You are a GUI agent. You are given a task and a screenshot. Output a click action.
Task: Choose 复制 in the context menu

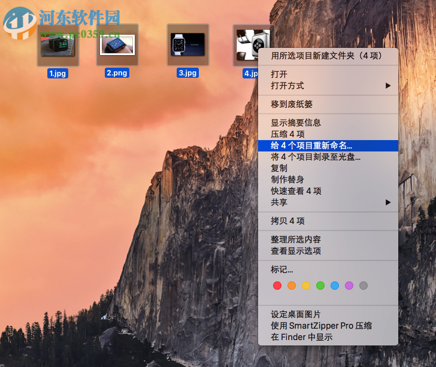click(328, 168)
